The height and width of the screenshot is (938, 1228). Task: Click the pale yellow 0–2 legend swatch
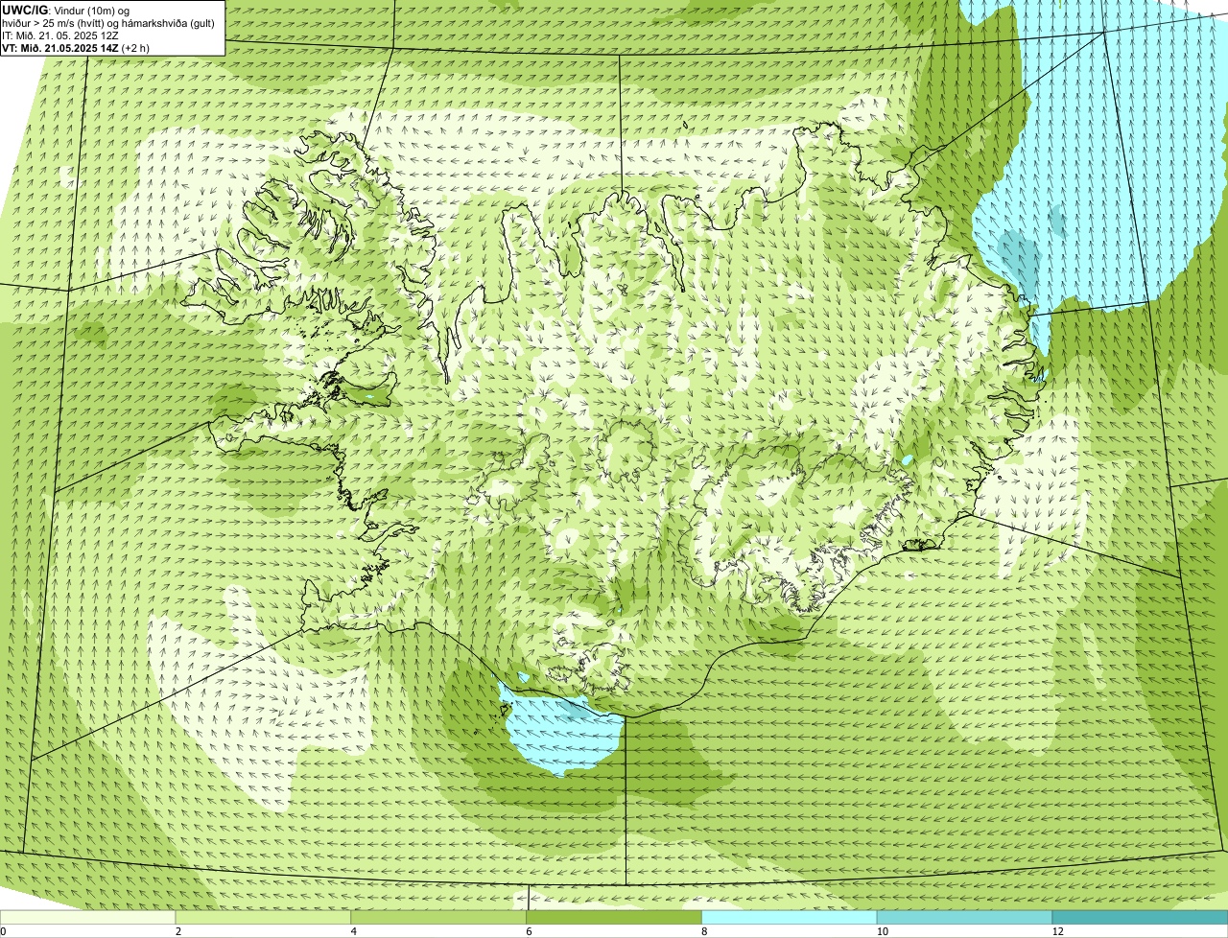88,917
